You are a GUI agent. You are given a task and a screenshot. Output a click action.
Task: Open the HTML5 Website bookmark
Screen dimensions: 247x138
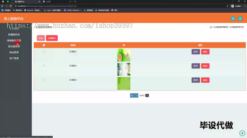pyautogui.click(x=73, y=10)
